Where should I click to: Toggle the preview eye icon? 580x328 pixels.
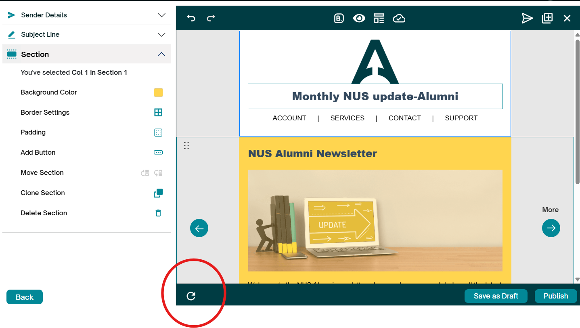[359, 18]
